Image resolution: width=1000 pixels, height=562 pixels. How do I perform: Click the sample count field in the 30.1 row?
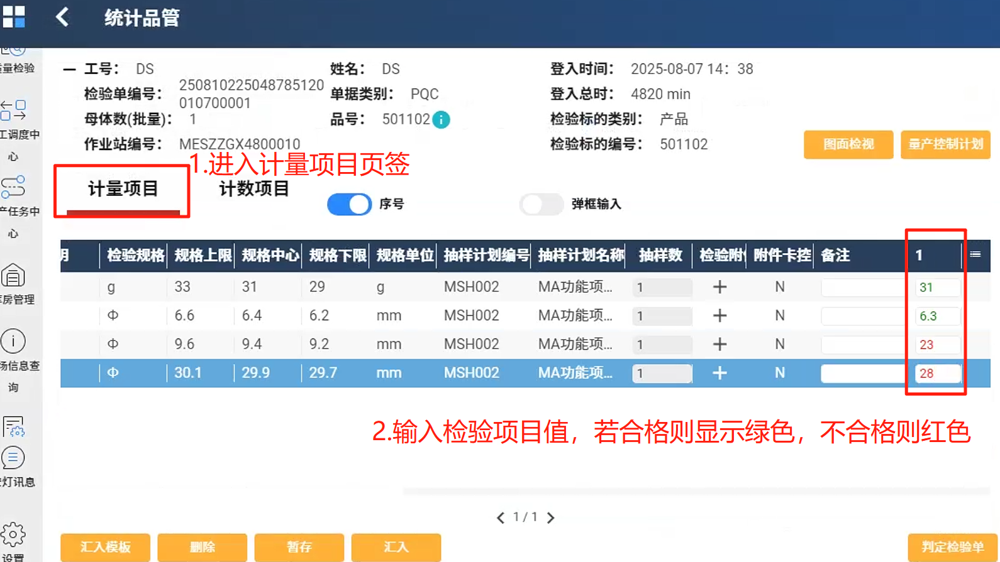662,374
